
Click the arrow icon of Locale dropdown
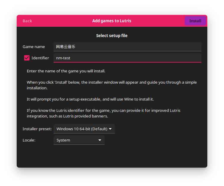click(x=100, y=140)
